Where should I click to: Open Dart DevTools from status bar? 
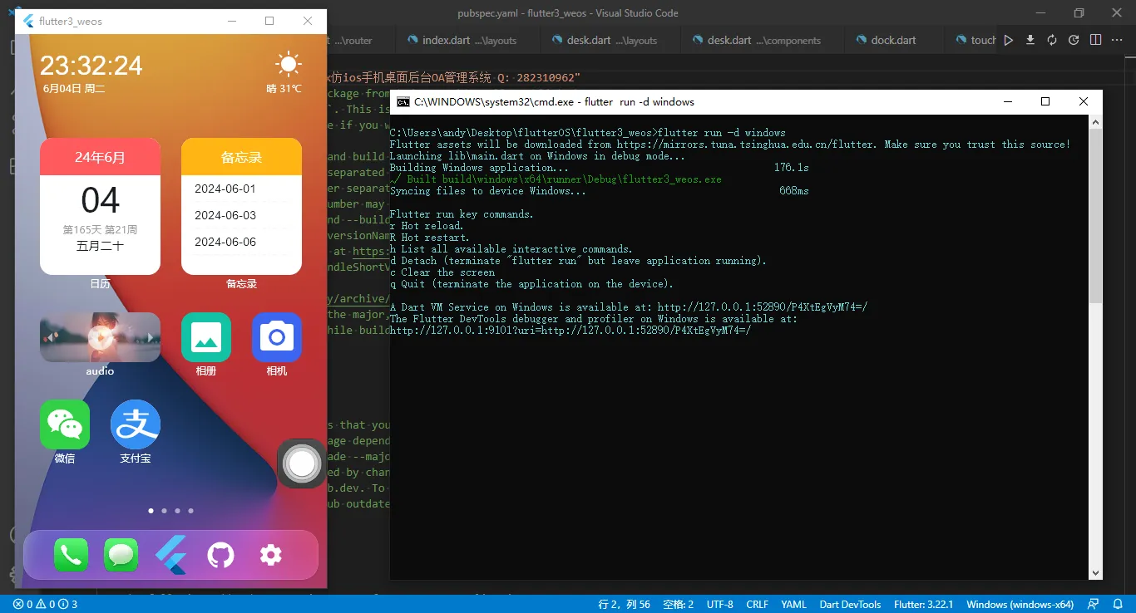click(x=850, y=604)
